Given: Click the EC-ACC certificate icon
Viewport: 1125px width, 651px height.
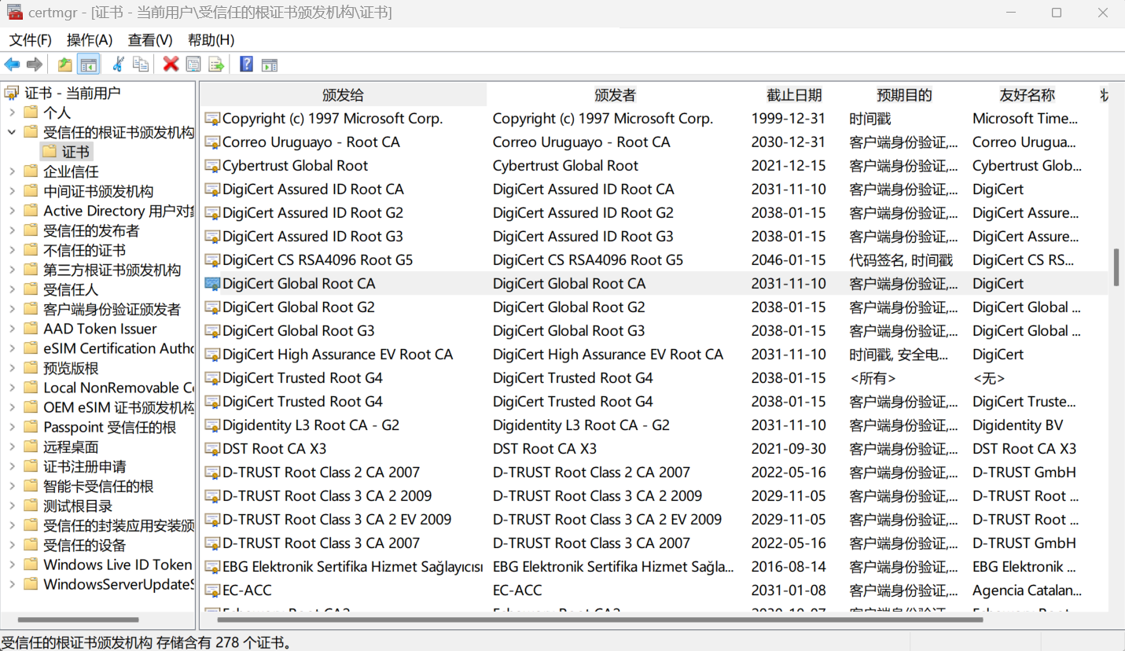Looking at the screenshot, I should (x=212, y=590).
